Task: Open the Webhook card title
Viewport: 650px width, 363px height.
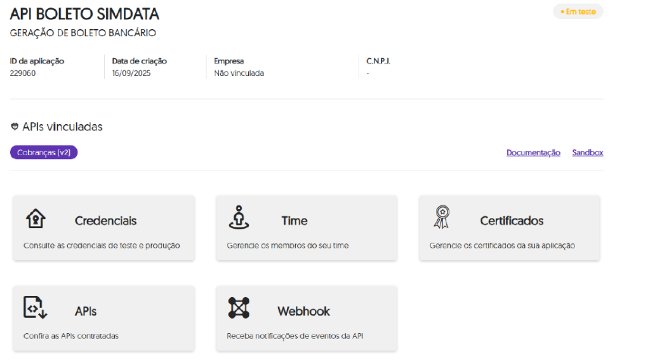Action: tap(303, 312)
